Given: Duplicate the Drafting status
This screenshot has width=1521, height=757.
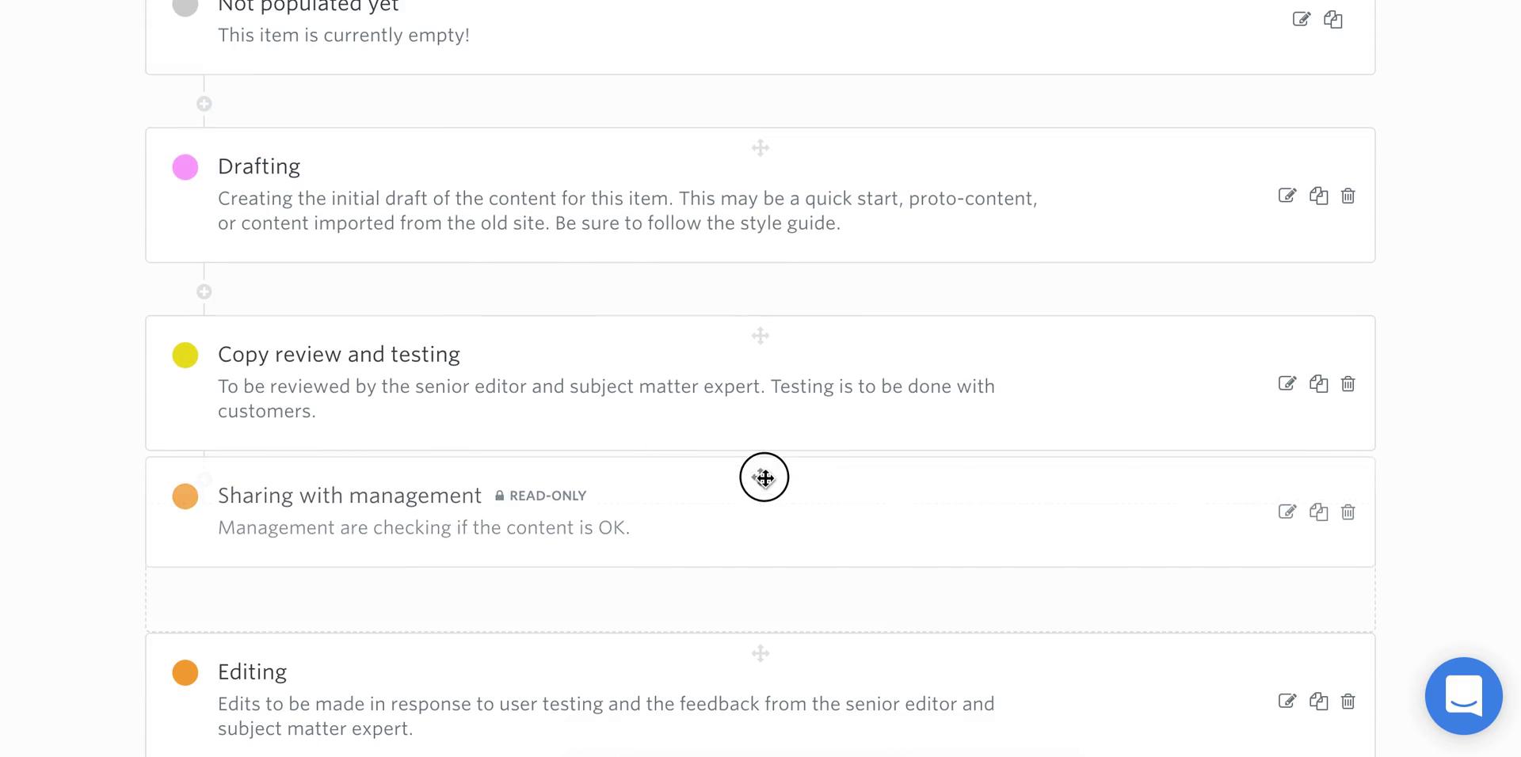Looking at the screenshot, I should click(x=1318, y=196).
